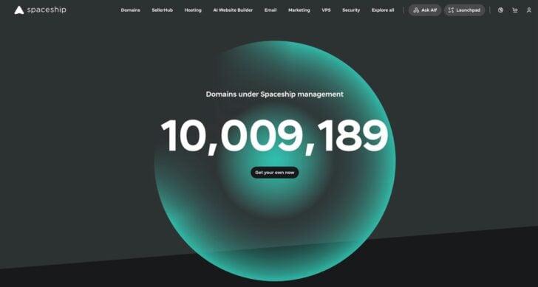The image size is (538, 287).
Task: Open the user account profile icon
Action: (529, 10)
